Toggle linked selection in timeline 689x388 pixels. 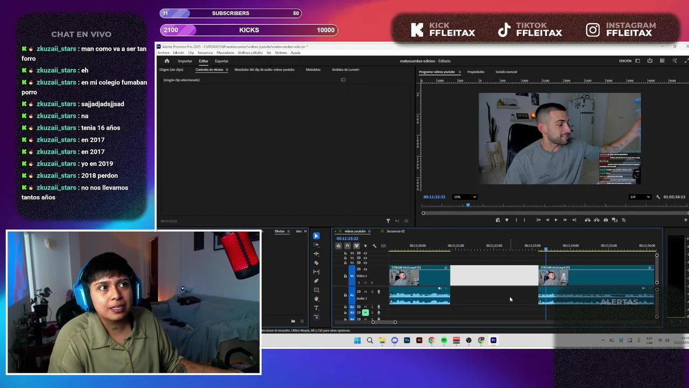click(356, 246)
